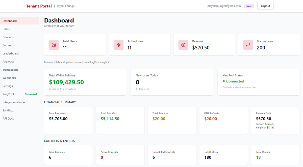Viewport: 303px width, 167px height.
Task: Open the KingPool sidebar item
Action: tap(20, 94)
